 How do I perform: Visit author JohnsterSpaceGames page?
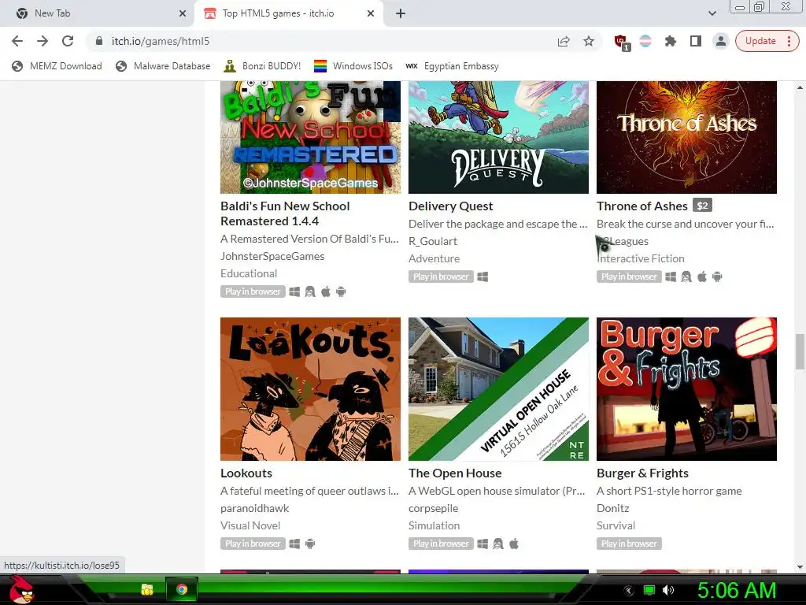click(x=272, y=256)
